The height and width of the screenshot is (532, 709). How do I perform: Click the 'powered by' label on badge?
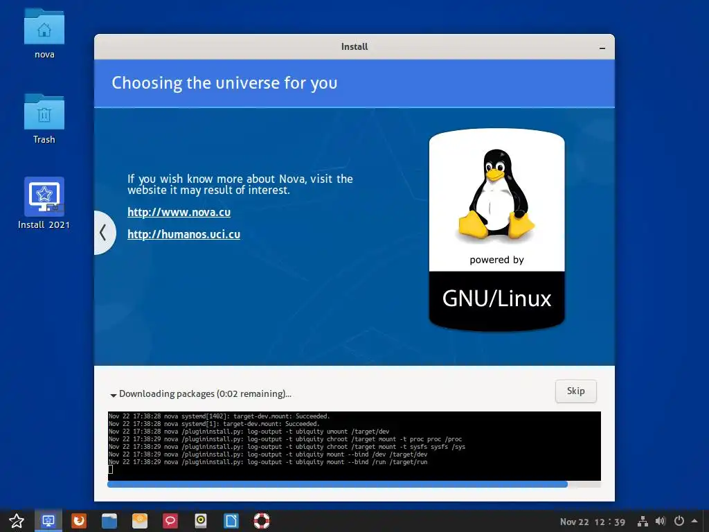496,260
